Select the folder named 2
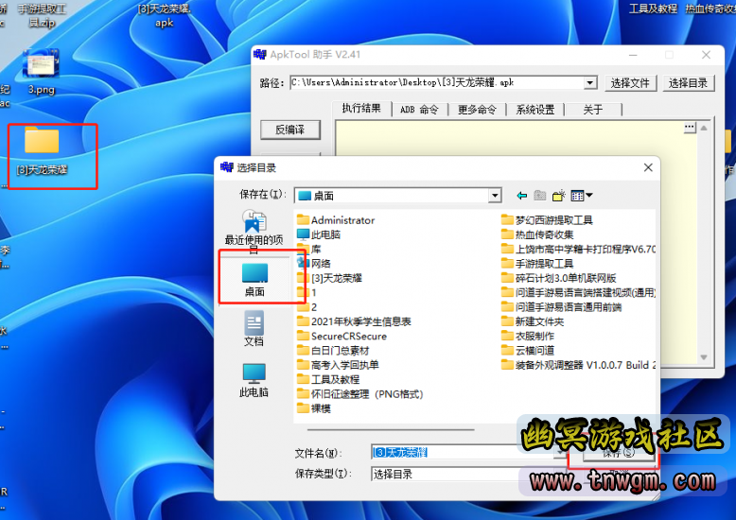 (307, 307)
